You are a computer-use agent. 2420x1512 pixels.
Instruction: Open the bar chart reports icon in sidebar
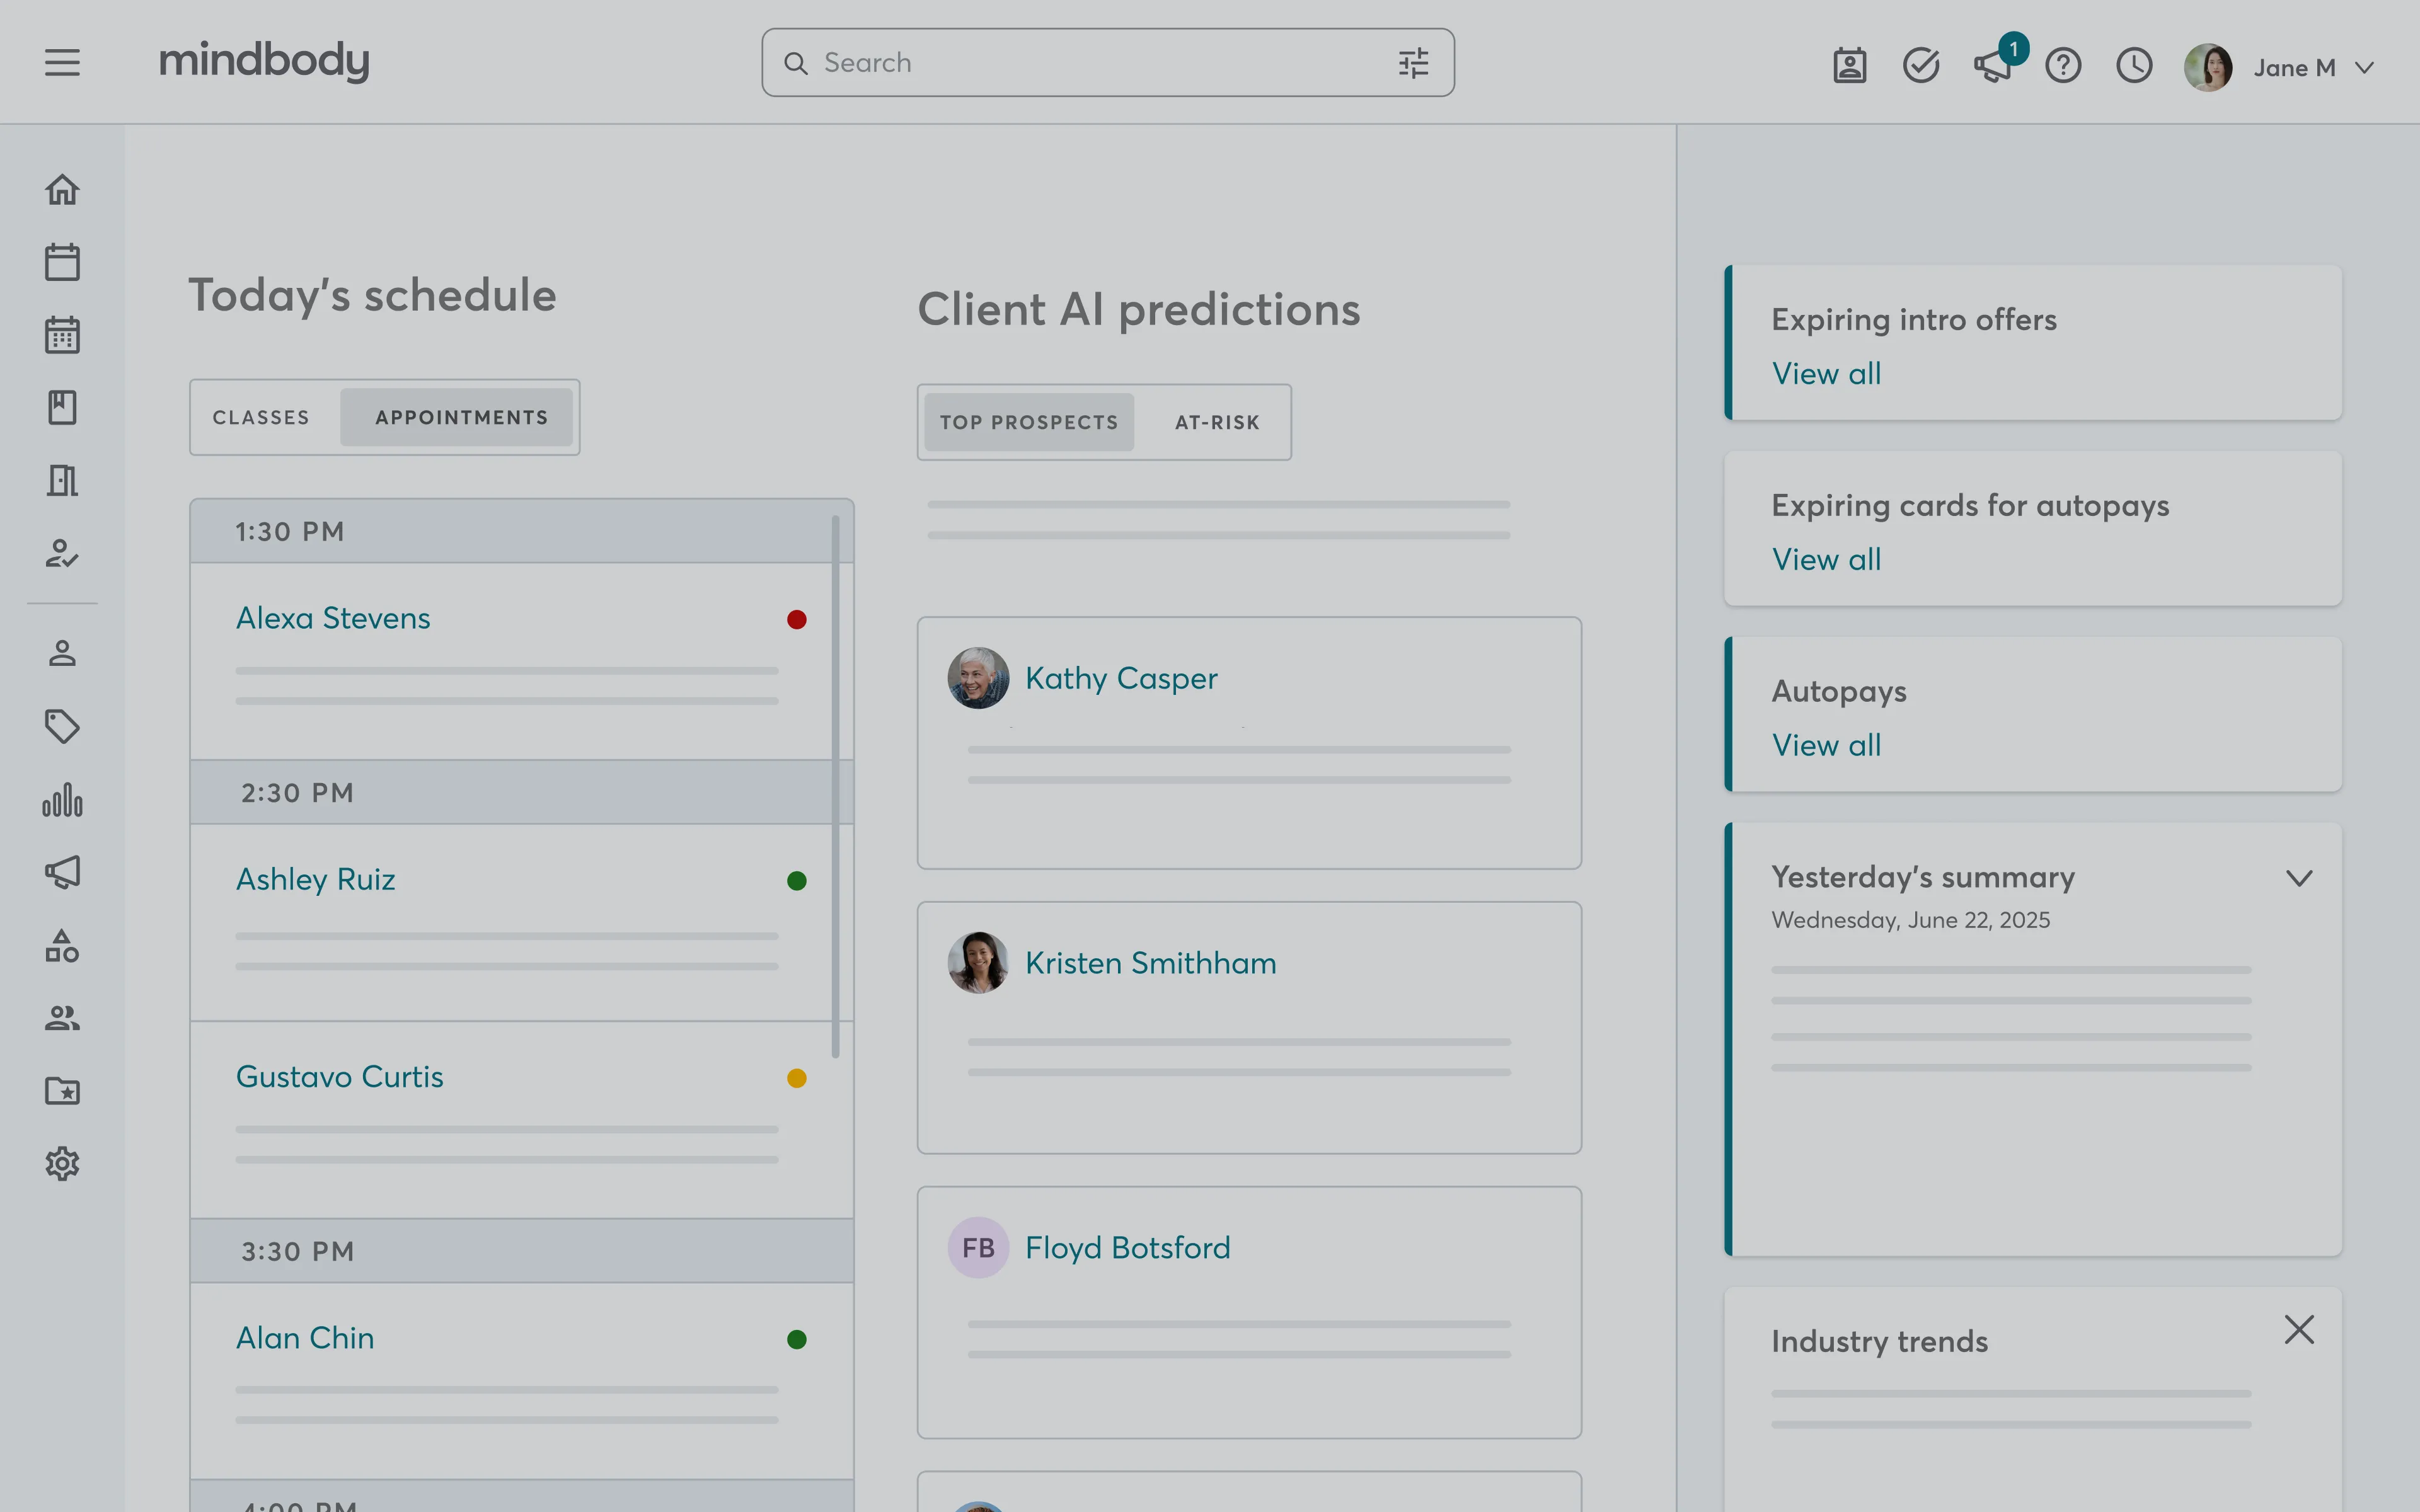pyautogui.click(x=62, y=800)
